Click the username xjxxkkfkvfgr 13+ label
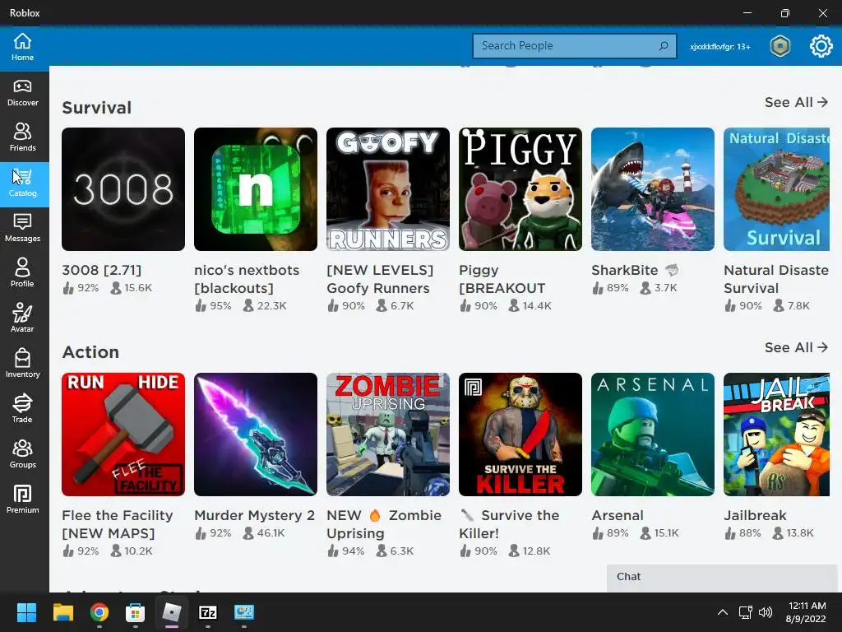 [720, 47]
